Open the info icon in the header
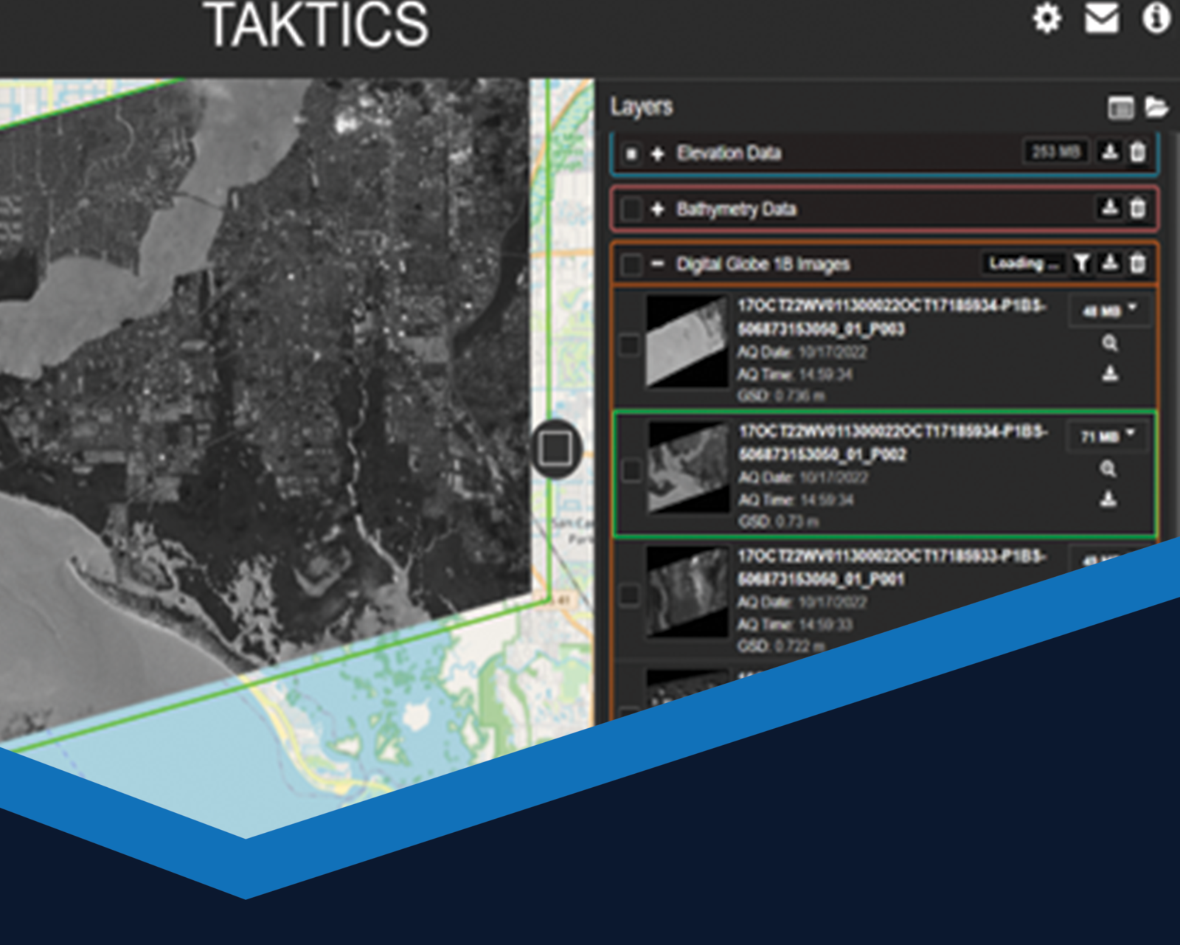1180x945 pixels. 1156,18
